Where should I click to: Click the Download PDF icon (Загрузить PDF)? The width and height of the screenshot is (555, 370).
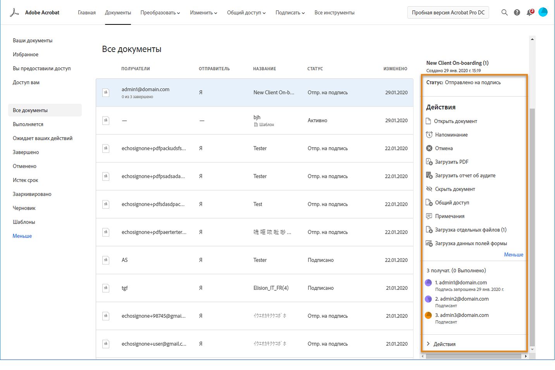pos(429,162)
